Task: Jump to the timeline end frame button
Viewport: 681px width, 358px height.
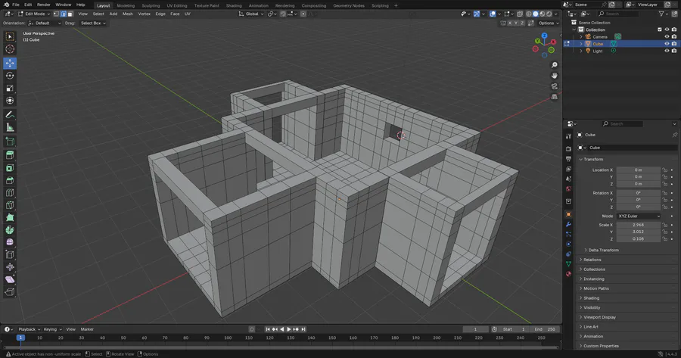Action: (303, 329)
